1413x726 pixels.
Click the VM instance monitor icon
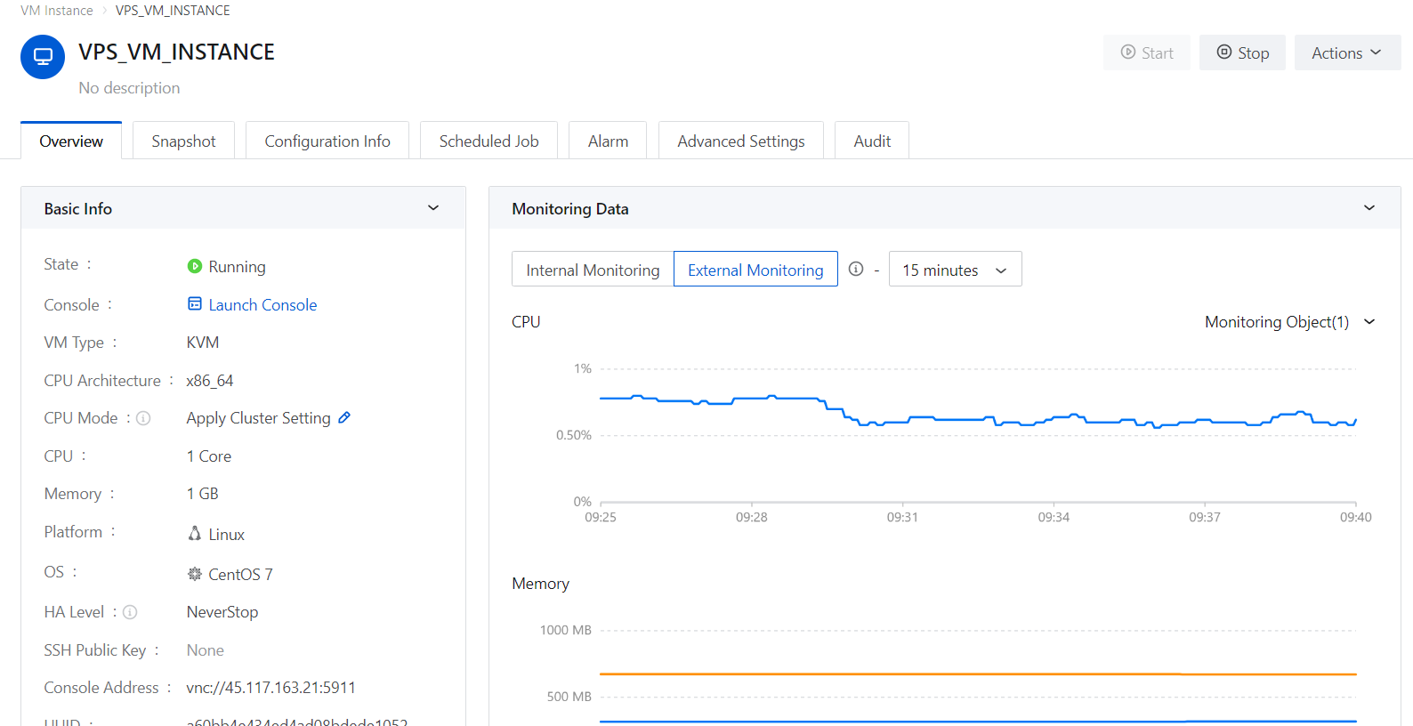pos(43,57)
